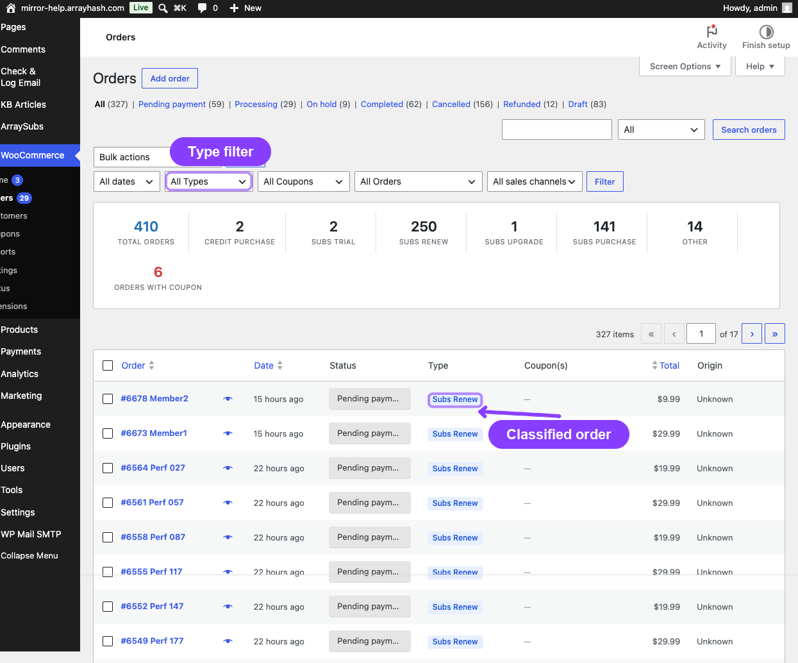
Task: Expand the Screen Options panel
Action: (685, 66)
